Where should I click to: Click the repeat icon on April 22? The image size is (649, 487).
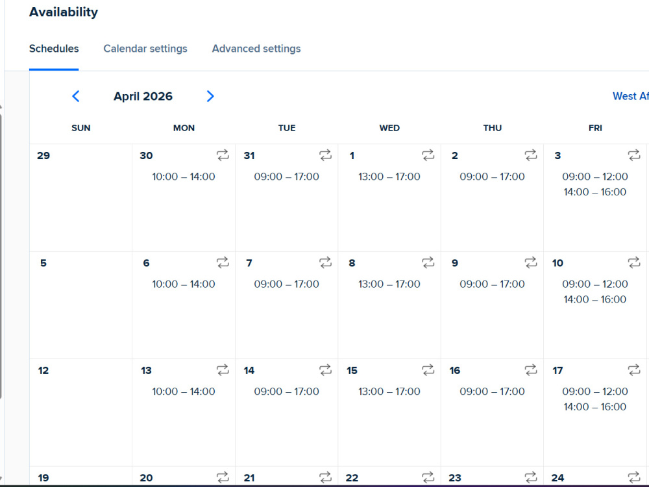point(428,477)
